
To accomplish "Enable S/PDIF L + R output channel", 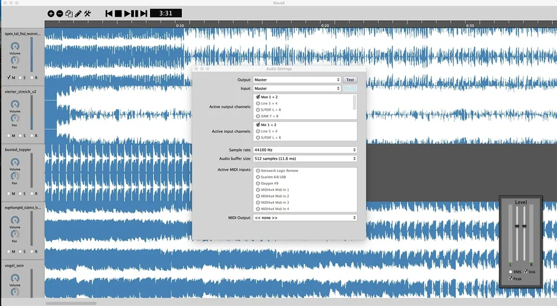I will coord(258,110).
